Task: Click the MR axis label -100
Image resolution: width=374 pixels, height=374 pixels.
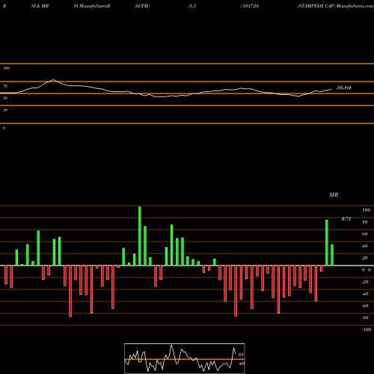Action: click(x=367, y=330)
